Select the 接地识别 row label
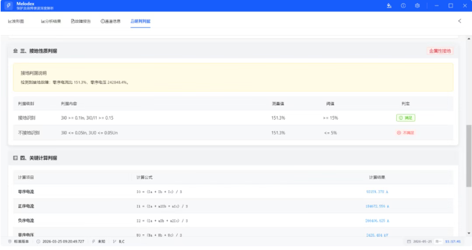 pos(26,118)
